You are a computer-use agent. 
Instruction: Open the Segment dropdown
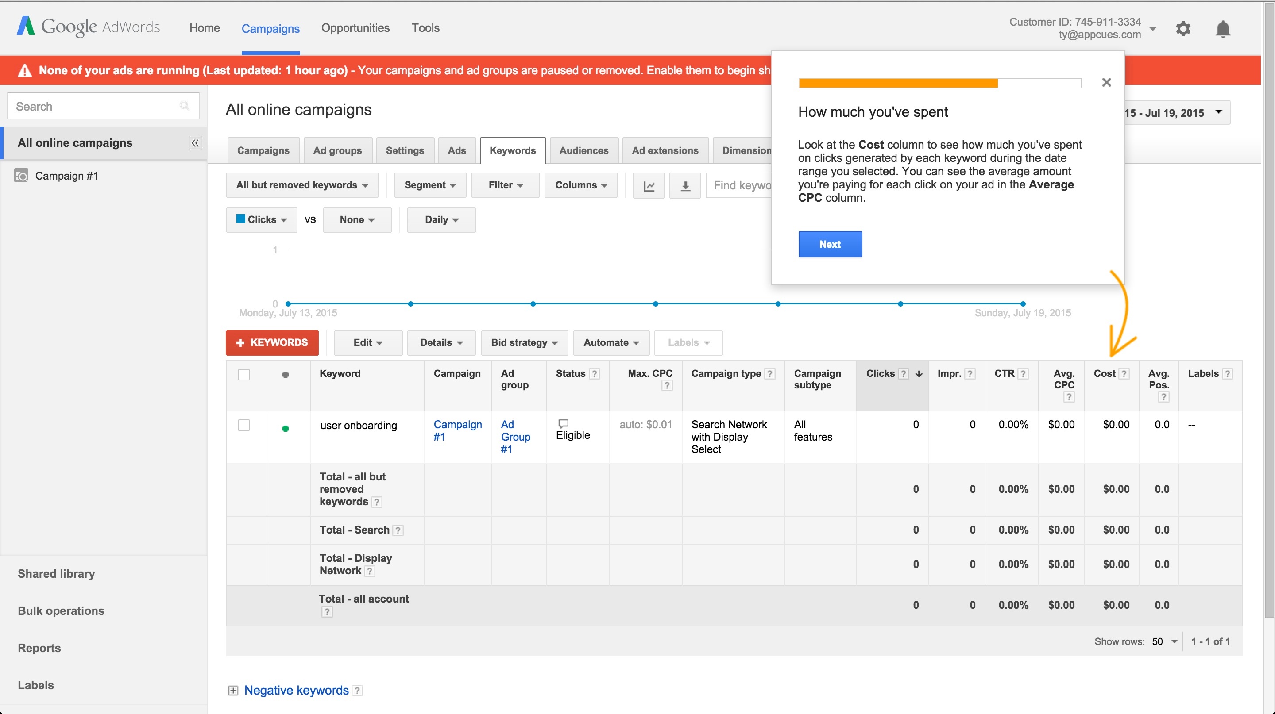pyautogui.click(x=429, y=185)
